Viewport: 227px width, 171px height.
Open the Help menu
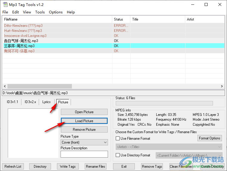(71, 12)
